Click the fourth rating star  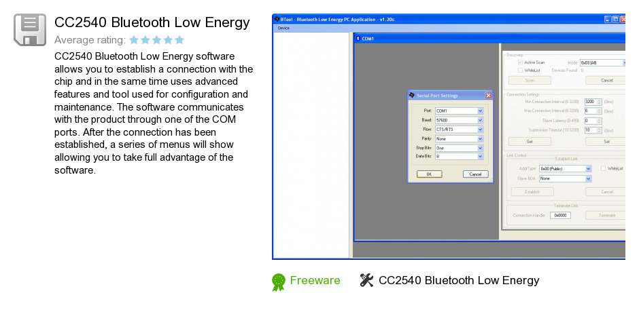coord(168,40)
